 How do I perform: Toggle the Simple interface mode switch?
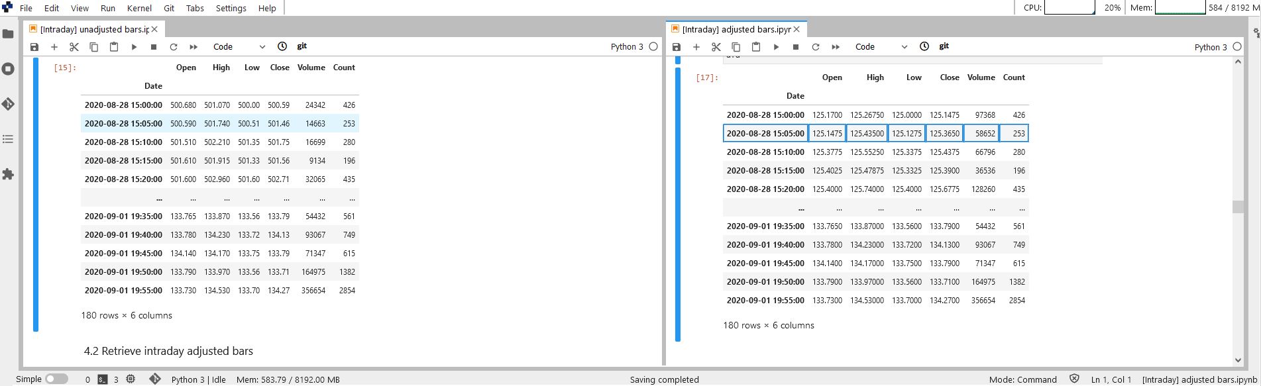pyautogui.click(x=56, y=379)
